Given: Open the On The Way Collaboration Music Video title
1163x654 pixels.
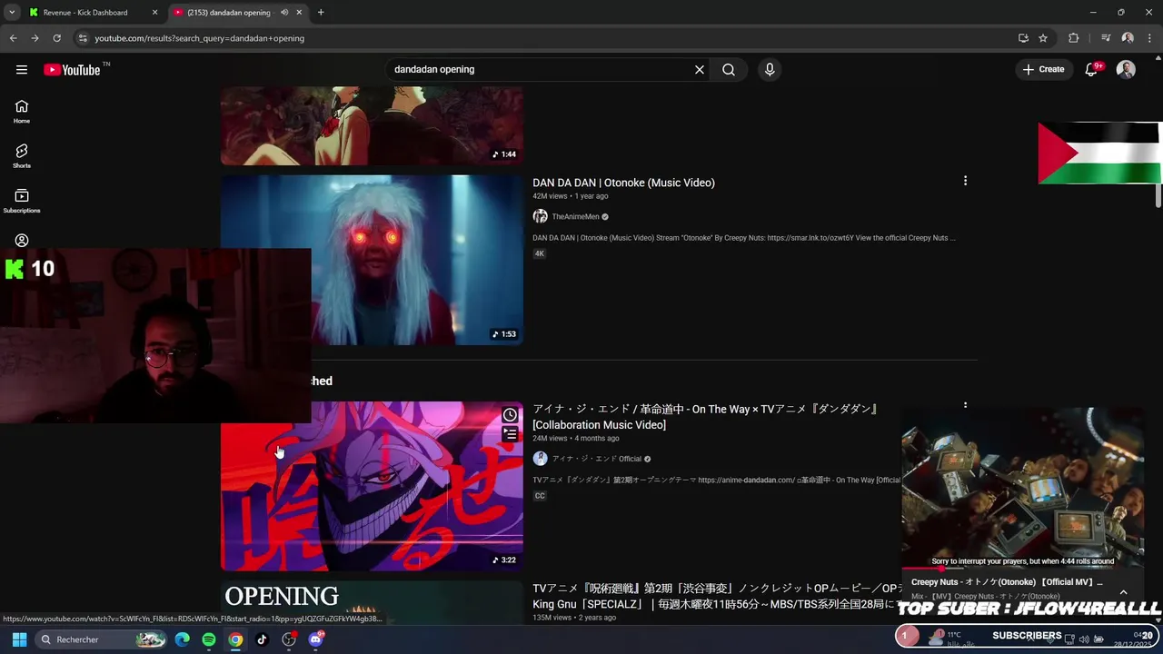Looking at the screenshot, I should pyautogui.click(x=706, y=417).
